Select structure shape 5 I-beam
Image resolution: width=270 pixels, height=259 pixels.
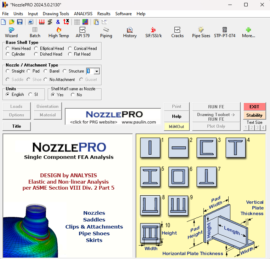[150, 177]
